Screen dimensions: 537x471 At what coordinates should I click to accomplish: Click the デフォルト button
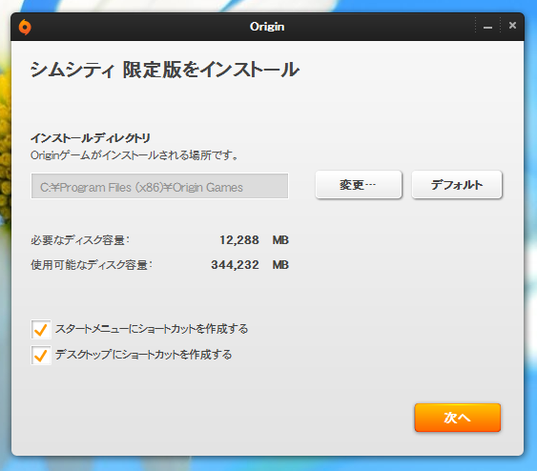[x=457, y=185]
